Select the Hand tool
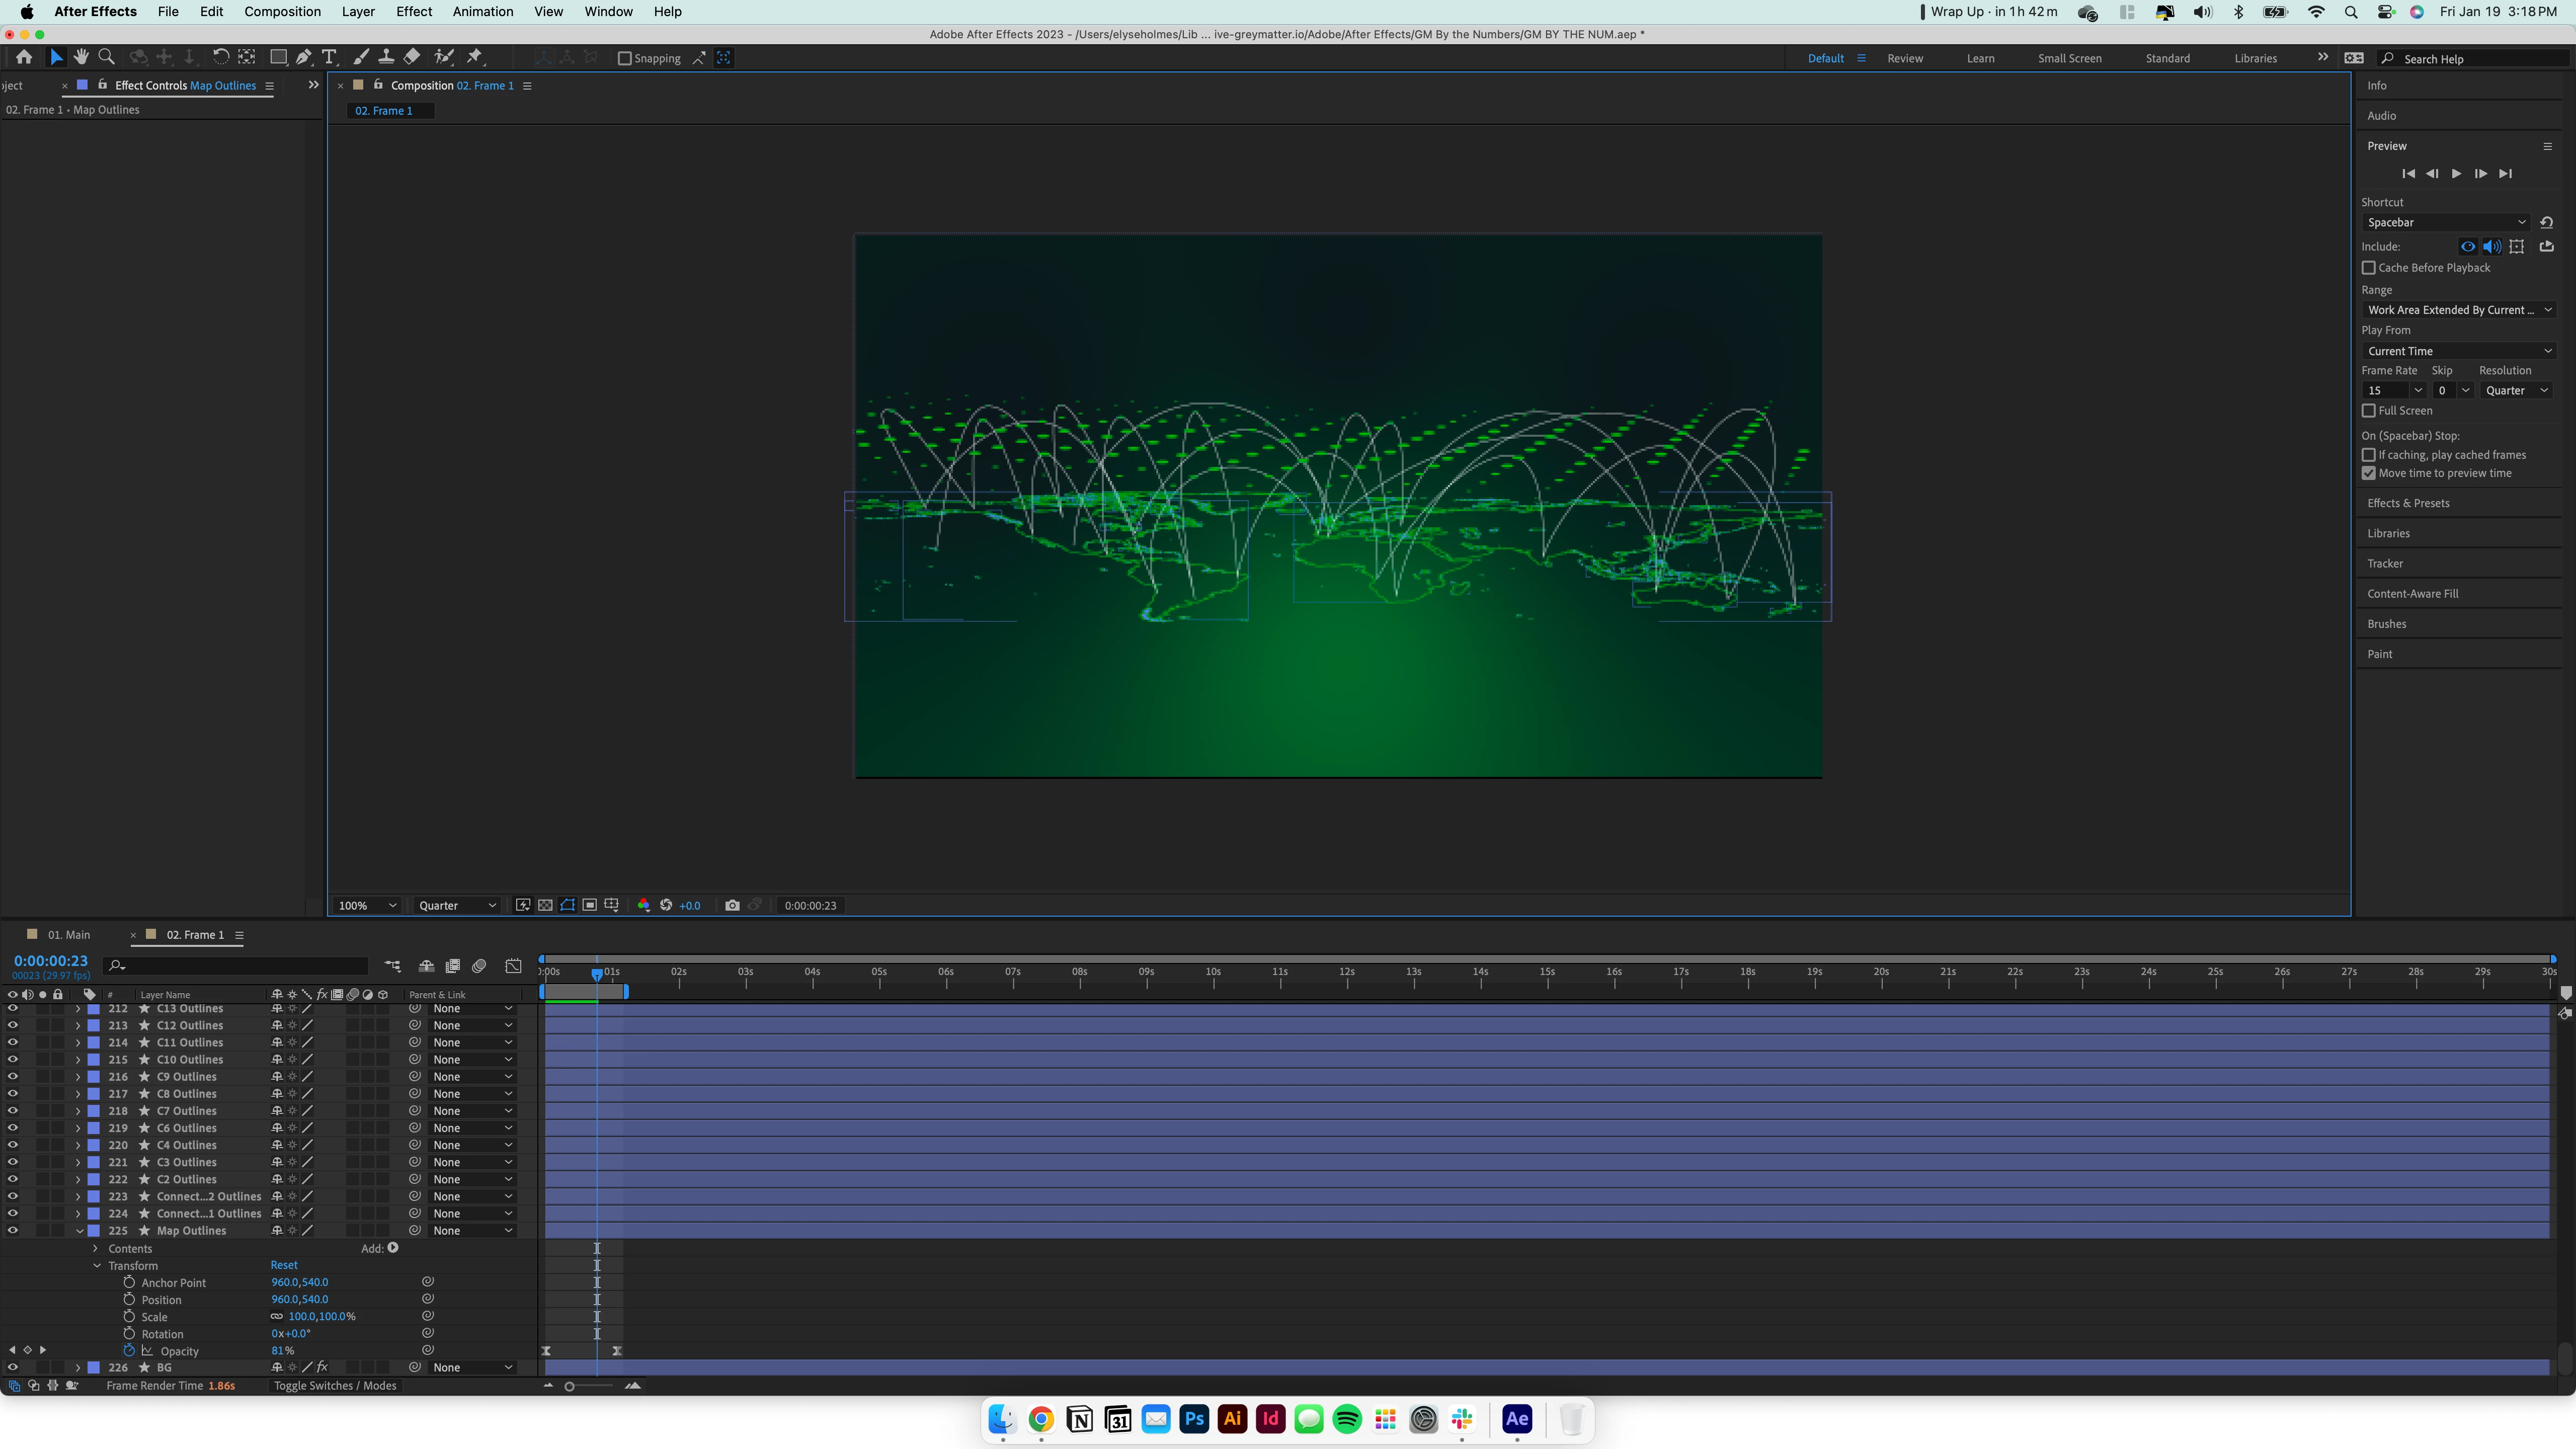 81,57
